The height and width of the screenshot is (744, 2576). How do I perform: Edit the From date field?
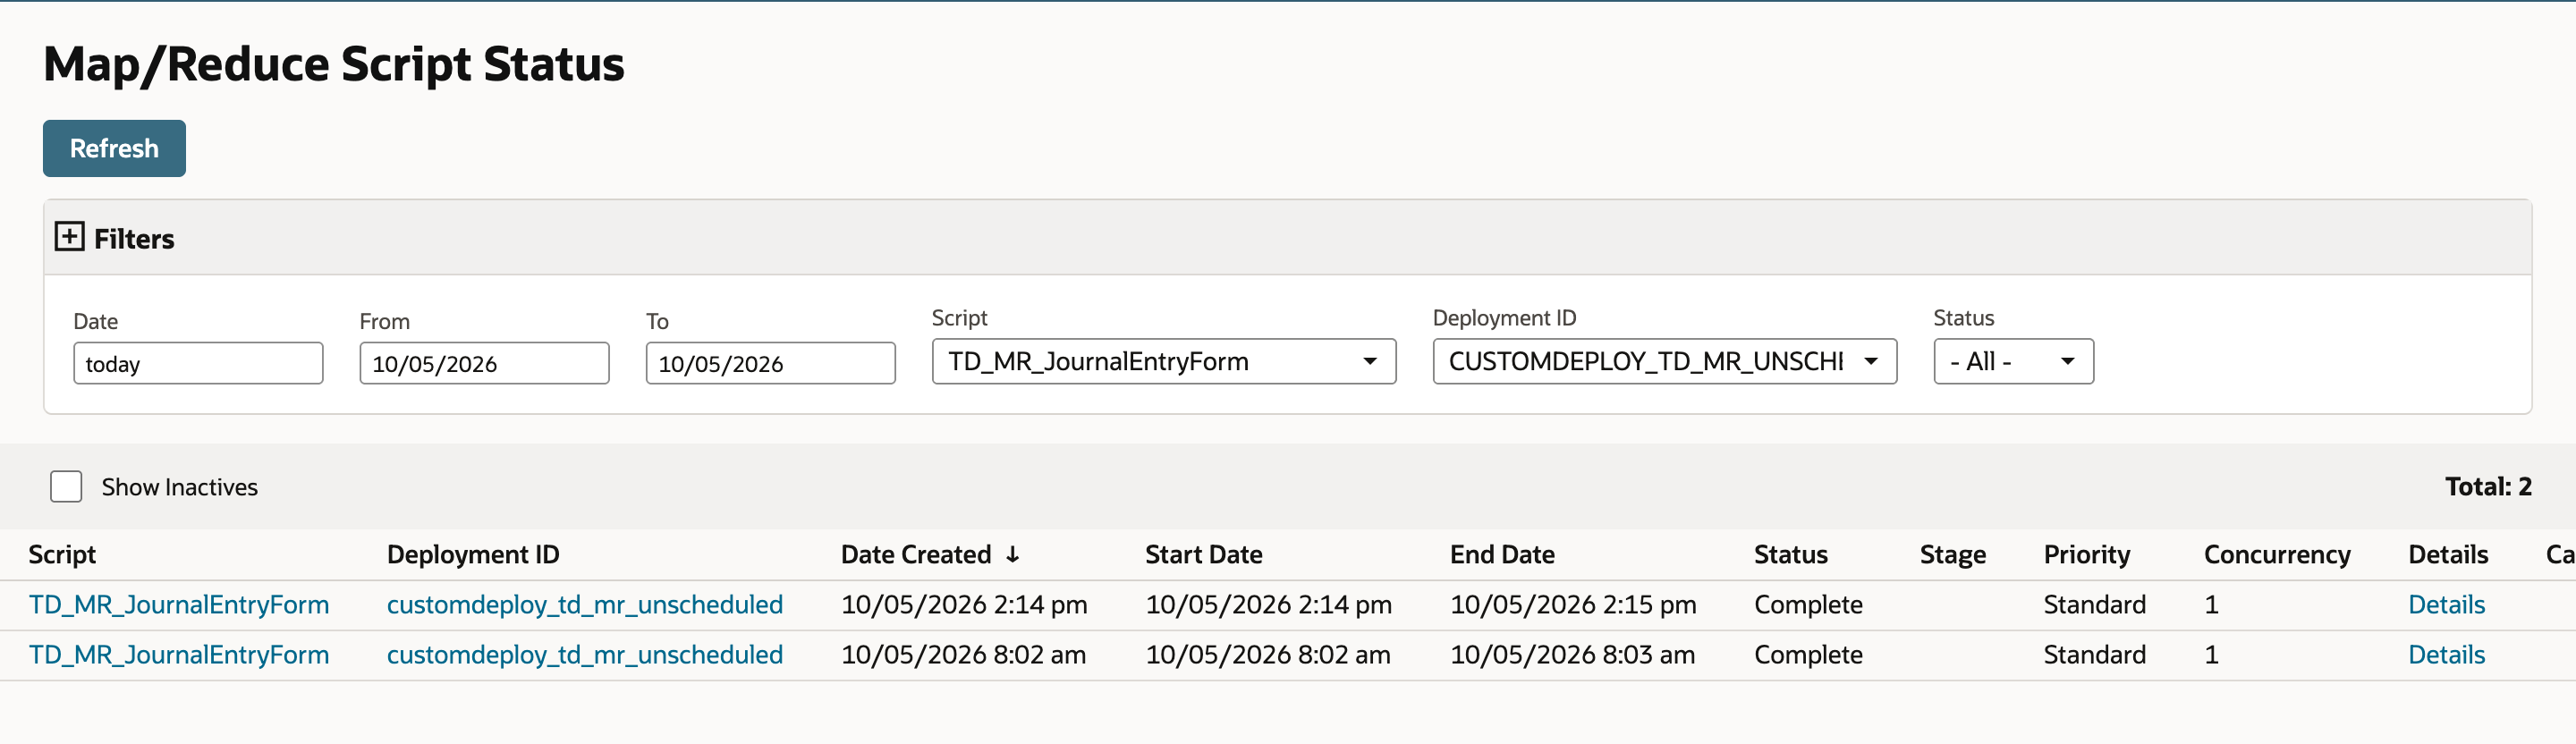click(x=484, y=363)
